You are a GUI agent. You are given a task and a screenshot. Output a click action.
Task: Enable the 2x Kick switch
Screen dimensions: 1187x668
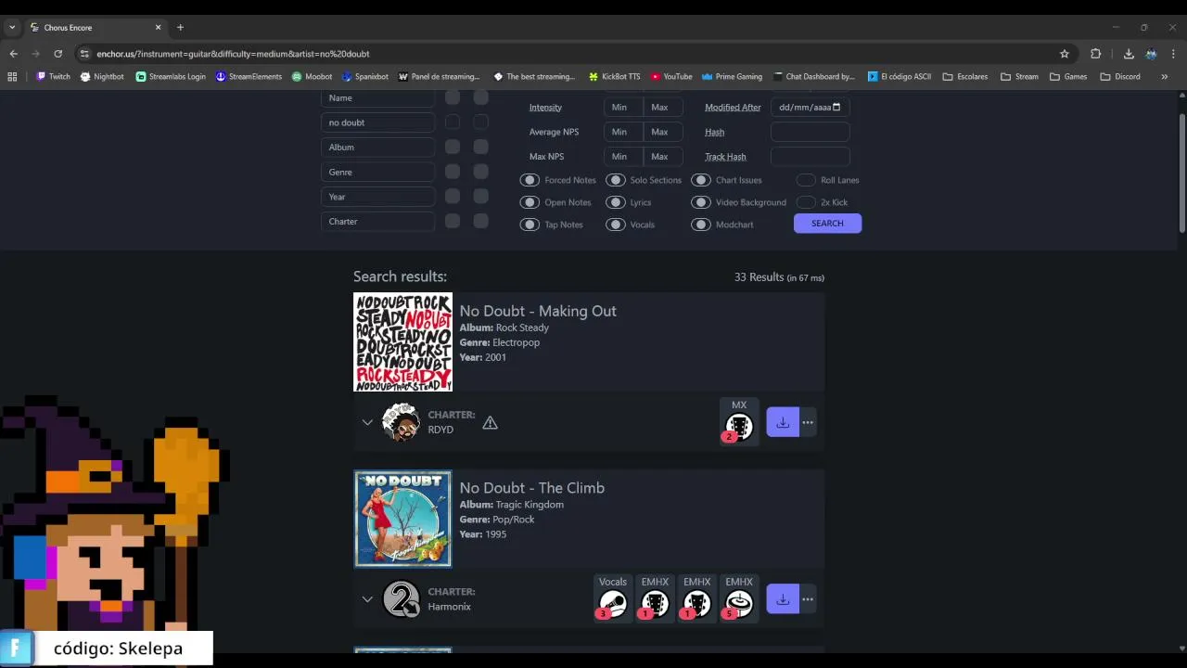pos(806,202)
